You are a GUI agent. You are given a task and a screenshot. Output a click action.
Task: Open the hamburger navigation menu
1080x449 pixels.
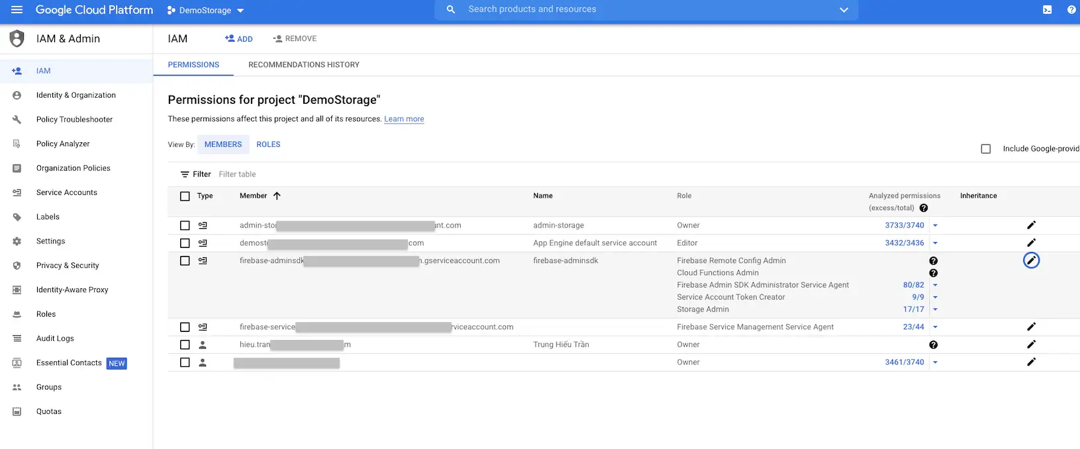tap(17, 10)
